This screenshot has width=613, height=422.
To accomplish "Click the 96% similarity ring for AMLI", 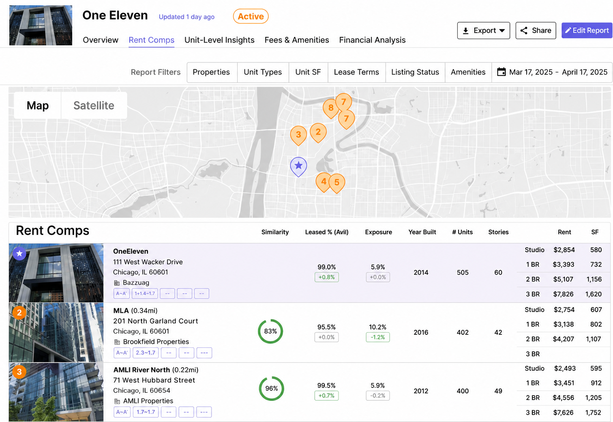I will point(272,388).
